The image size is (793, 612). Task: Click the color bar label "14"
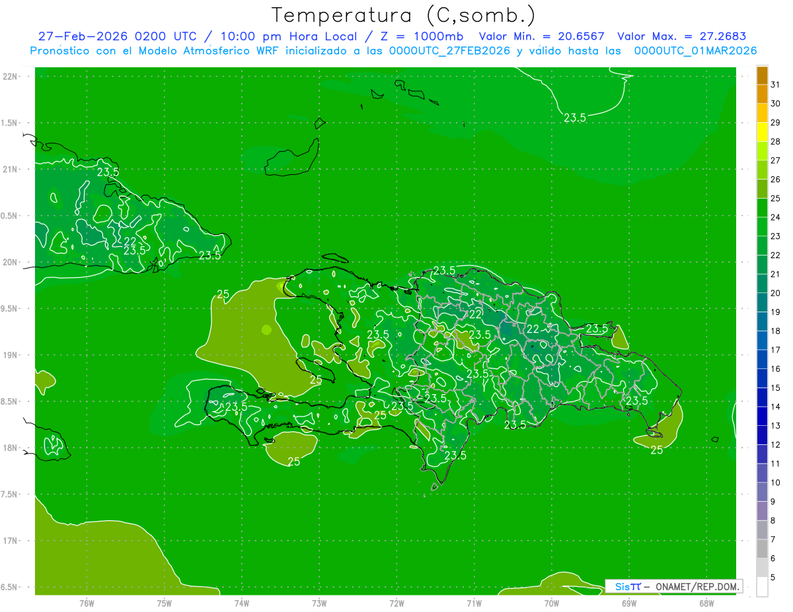point(776,407)
